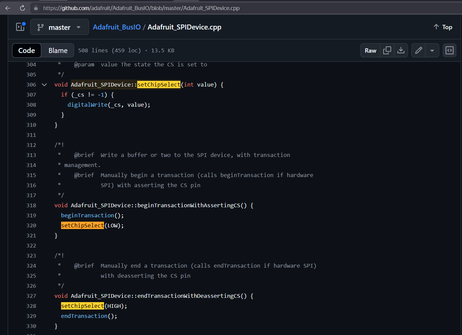The image size is (462, 335).
Task: Click digitalWrite on line 308
Action: (x=87, y=105)
